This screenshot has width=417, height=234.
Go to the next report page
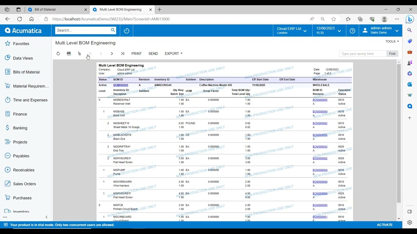click(112, 54)
